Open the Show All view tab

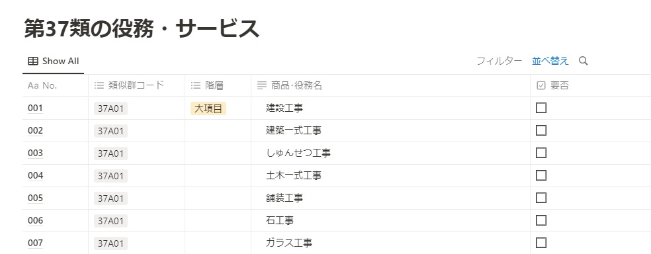pos(53,61)
